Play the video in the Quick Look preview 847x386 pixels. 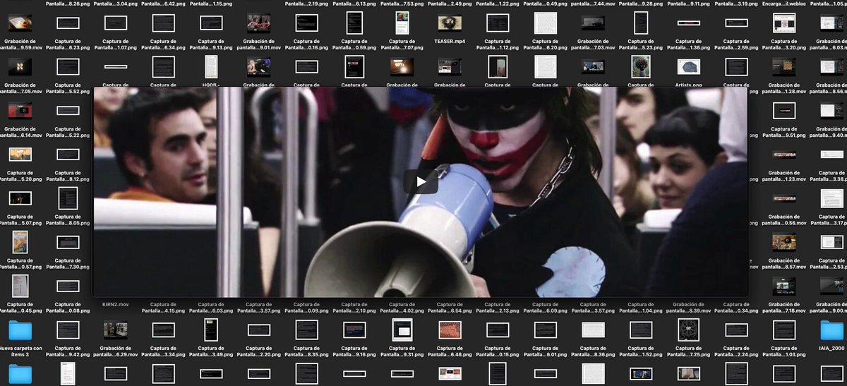pyautogui.click(x=421, y=182)
